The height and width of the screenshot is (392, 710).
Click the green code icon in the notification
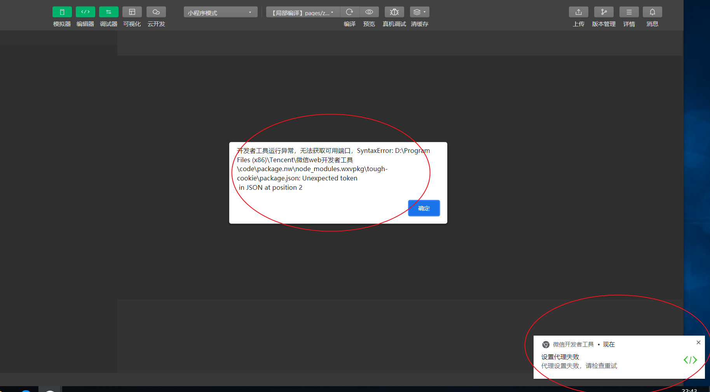click(x=690, y=360)
